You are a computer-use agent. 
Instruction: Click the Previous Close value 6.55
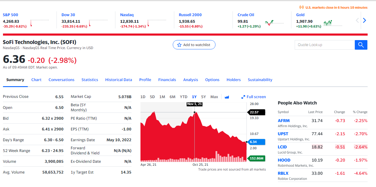[59, 97]
